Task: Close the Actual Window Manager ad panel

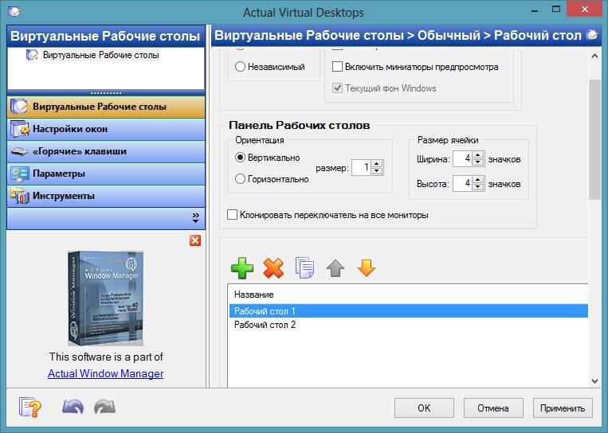Action: [x=195, y=240]
